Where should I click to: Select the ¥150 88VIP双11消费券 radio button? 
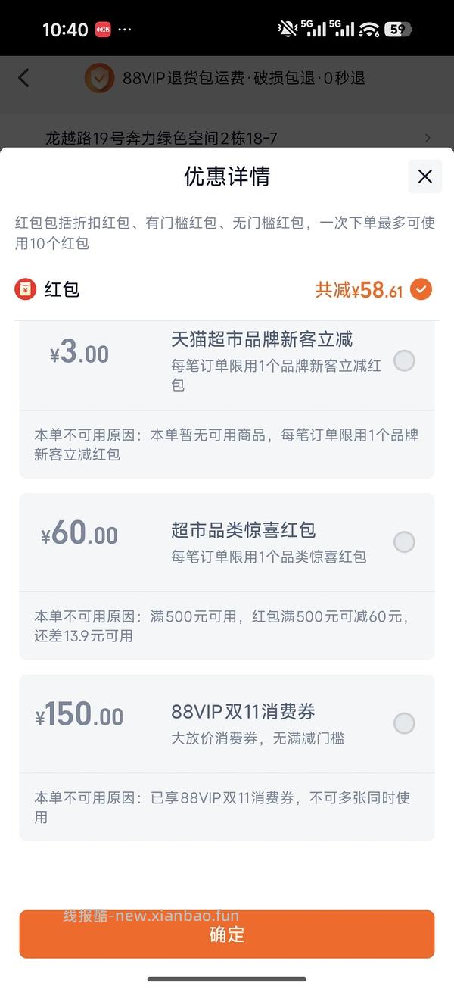[x=405, y=723]
